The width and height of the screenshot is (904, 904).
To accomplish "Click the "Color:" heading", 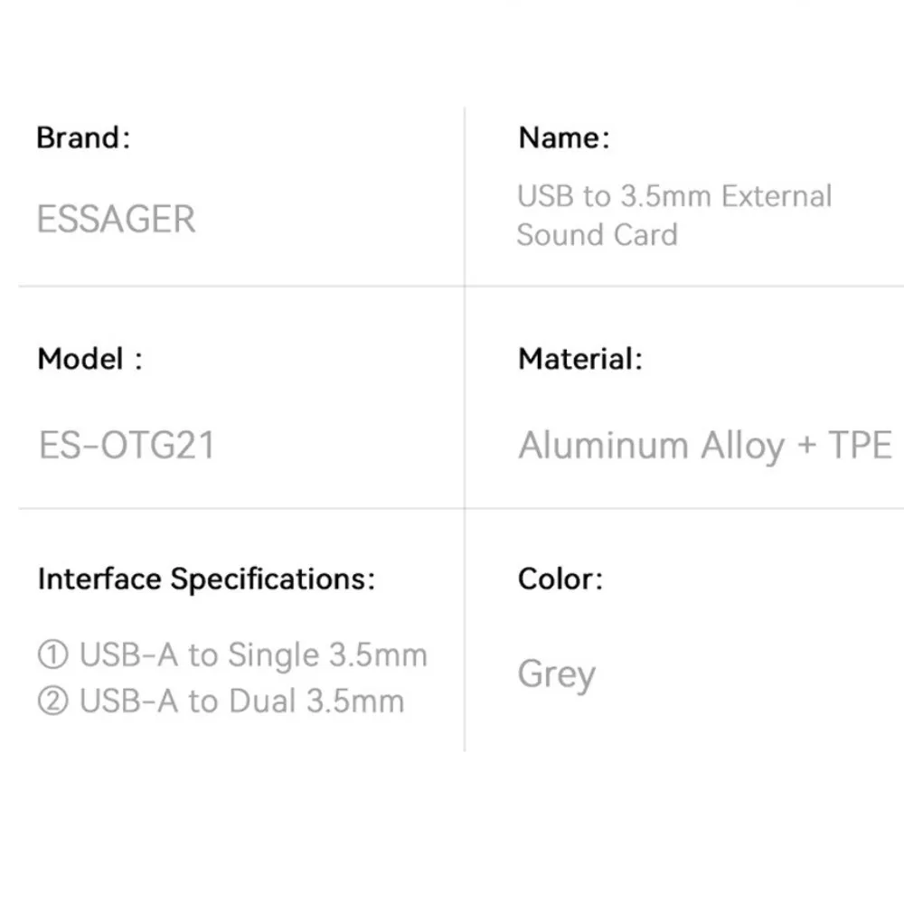I will 560,579.
